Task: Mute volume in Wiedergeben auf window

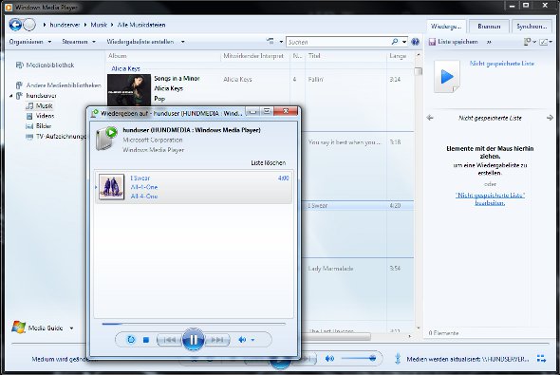Action: (242, 340)
